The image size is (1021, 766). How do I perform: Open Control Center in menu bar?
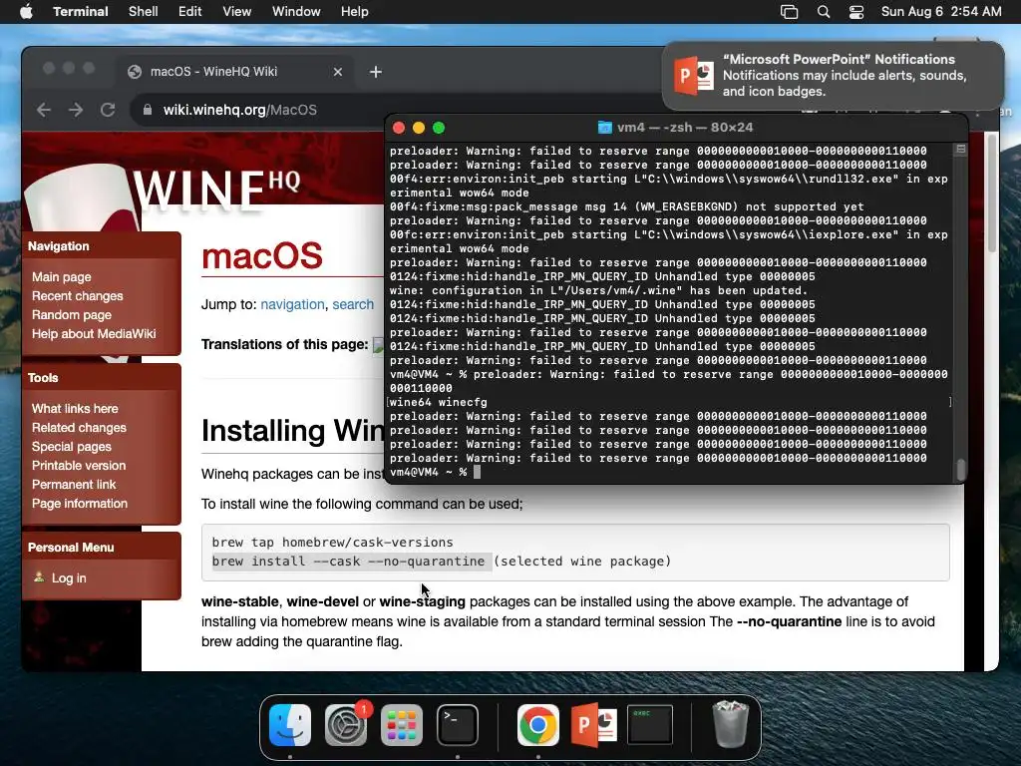point(856,12)
